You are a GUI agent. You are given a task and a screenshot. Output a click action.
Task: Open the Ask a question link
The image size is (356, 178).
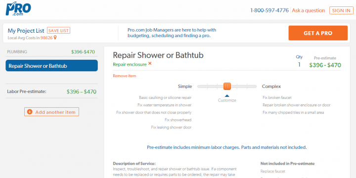[309, 10]
